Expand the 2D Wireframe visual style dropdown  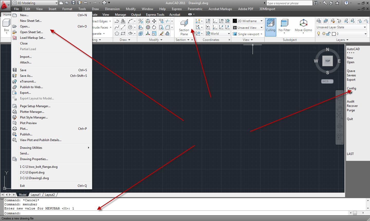click(x=262, y=21)
